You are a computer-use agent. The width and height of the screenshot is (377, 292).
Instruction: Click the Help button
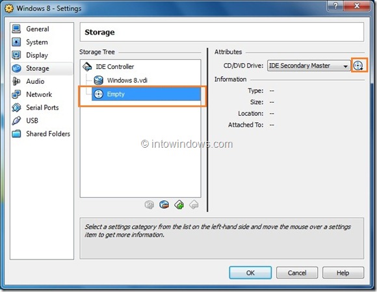343,272
